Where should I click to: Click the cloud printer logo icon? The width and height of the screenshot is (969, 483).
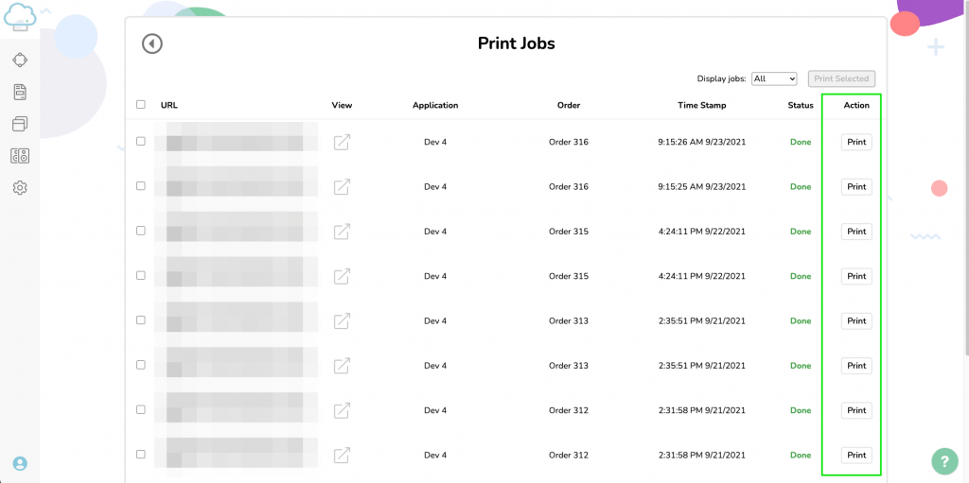click(x=20, y=17)
